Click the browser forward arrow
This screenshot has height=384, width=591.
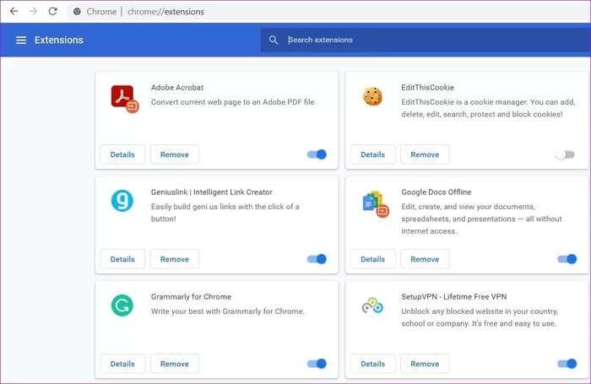coord(33,11)
